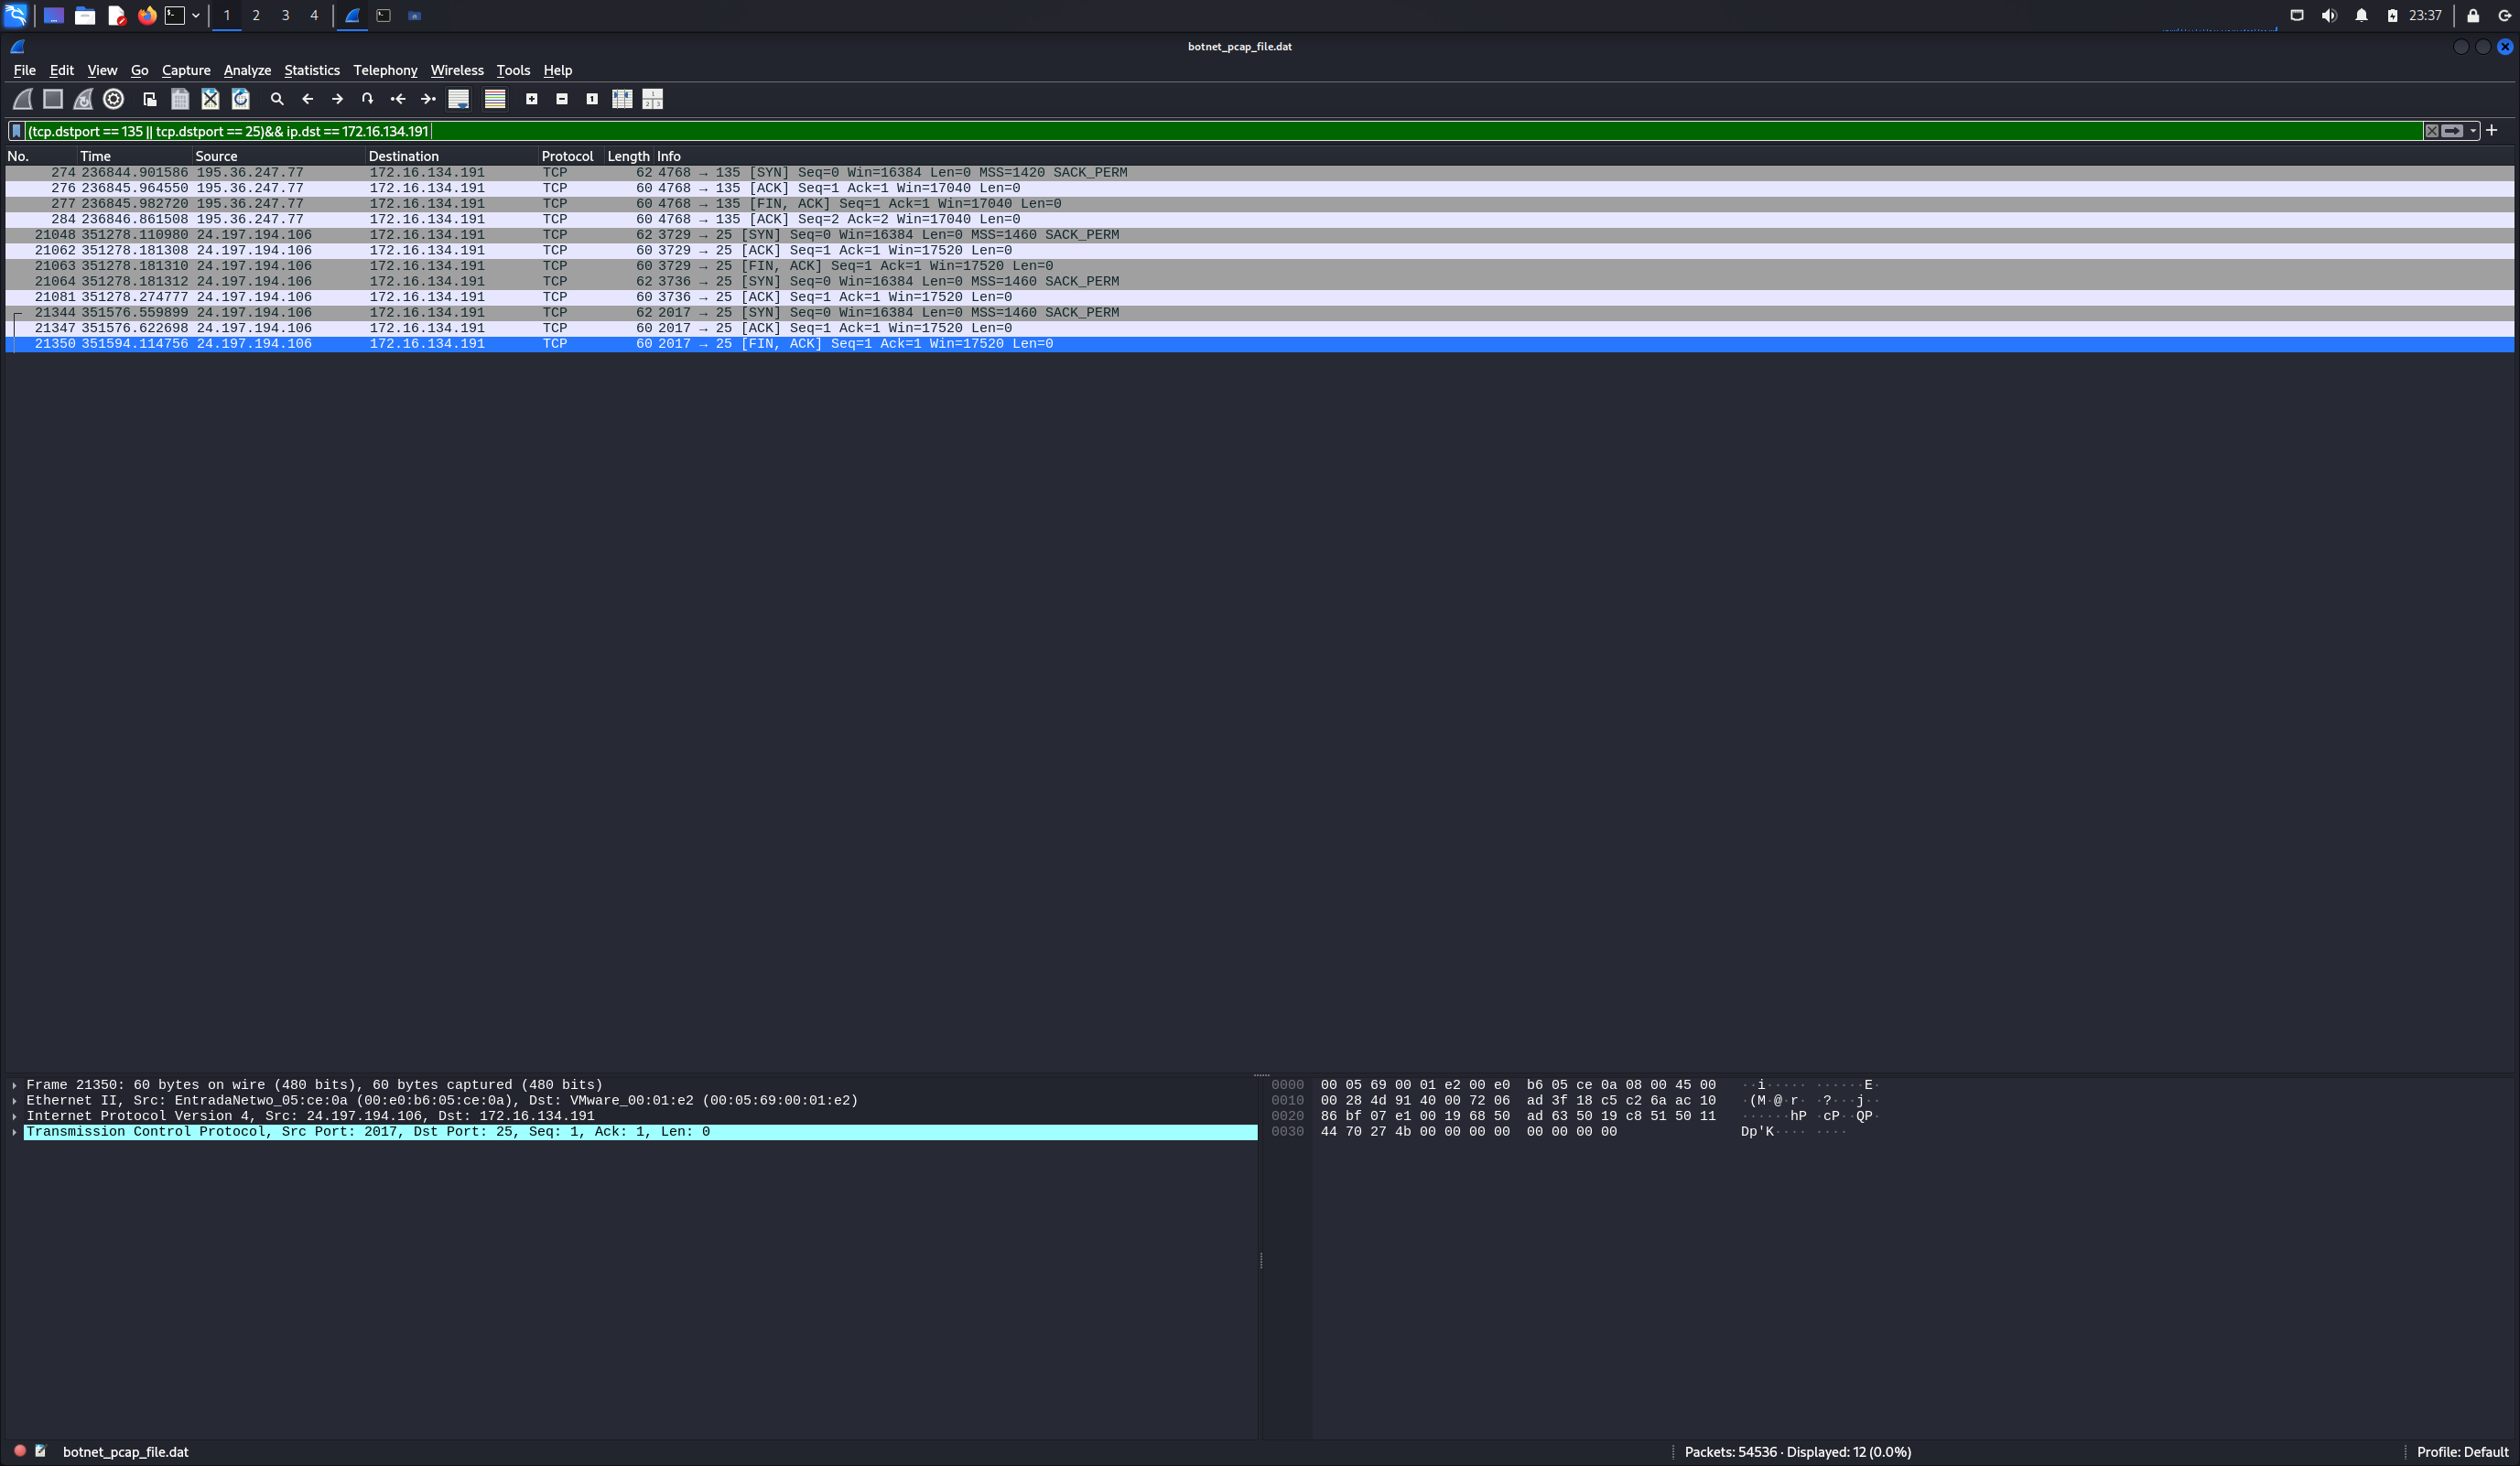This screenshot has width=2520, height=1466.
Task: Expand Internet Protocol Version 4 row
Action: point(14,1116)
